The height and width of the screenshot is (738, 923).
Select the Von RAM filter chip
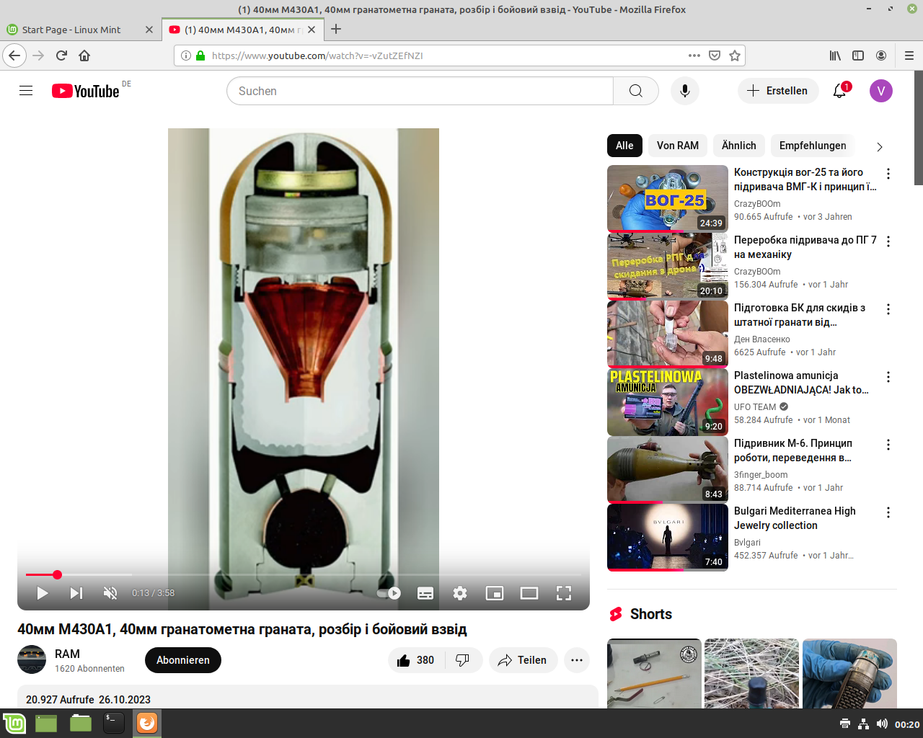click(678, 146)
